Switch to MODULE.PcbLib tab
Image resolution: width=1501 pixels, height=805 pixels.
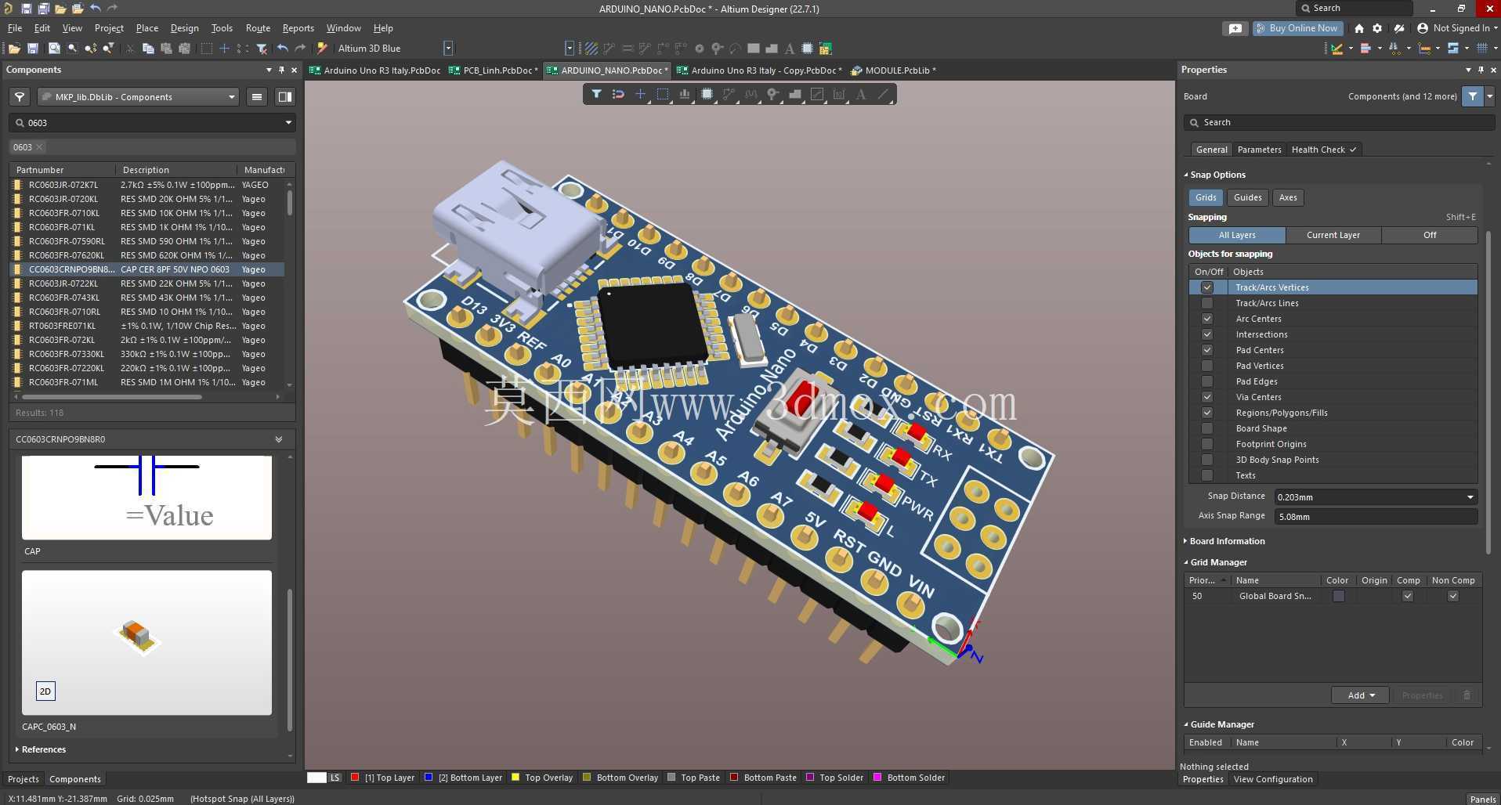[x=893, y=70]
